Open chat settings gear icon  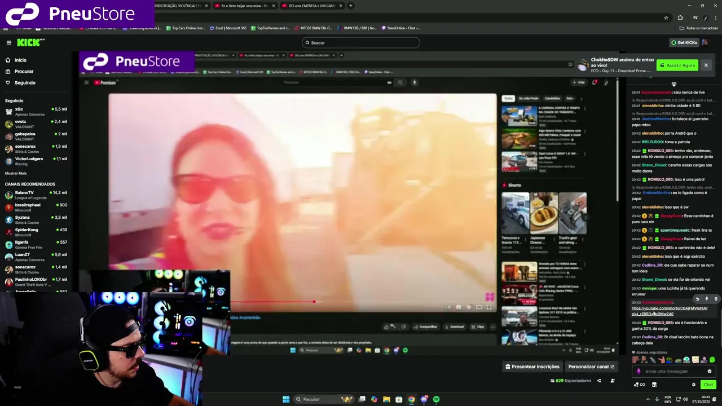pos(694,385)
